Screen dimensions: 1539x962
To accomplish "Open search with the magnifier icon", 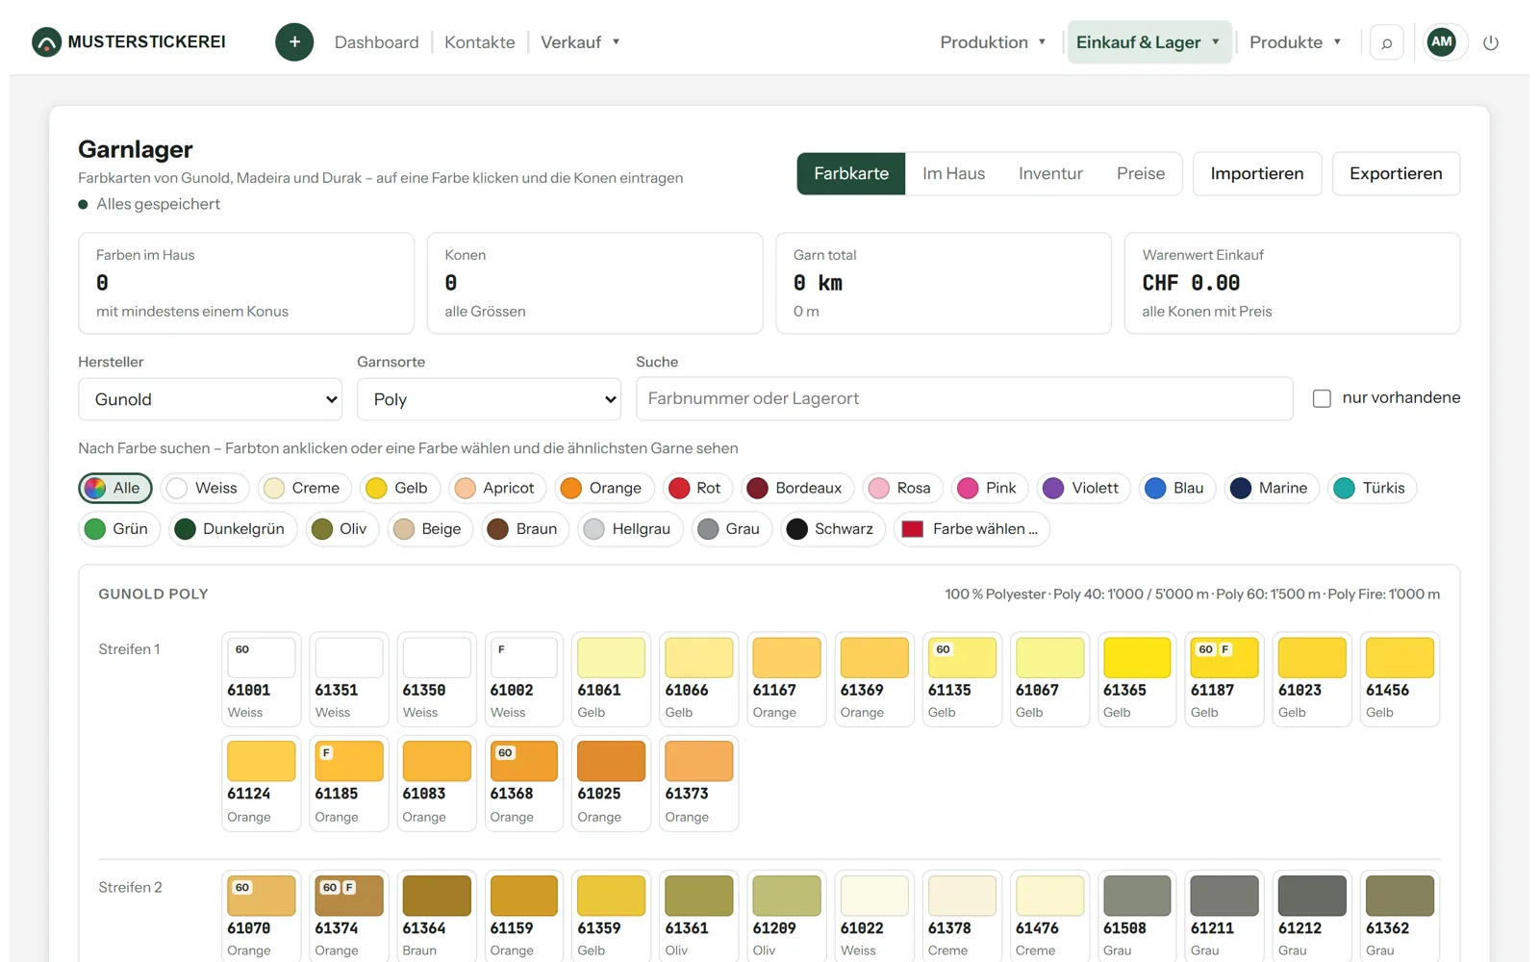I will (x=1386, y=42).
